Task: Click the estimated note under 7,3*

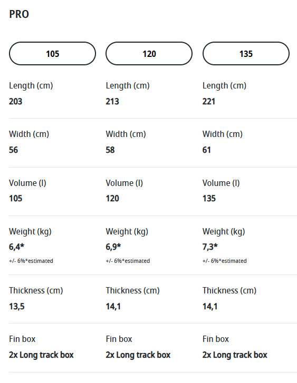Action: [225, 261]
